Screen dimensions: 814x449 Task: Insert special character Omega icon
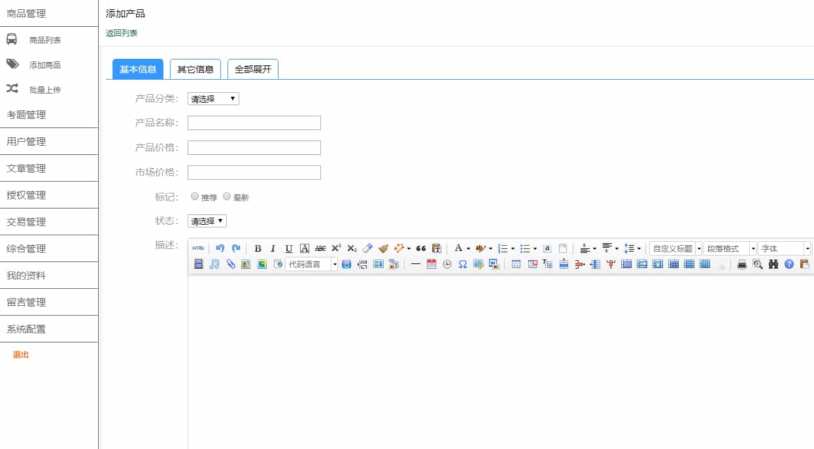click(463, 264)
